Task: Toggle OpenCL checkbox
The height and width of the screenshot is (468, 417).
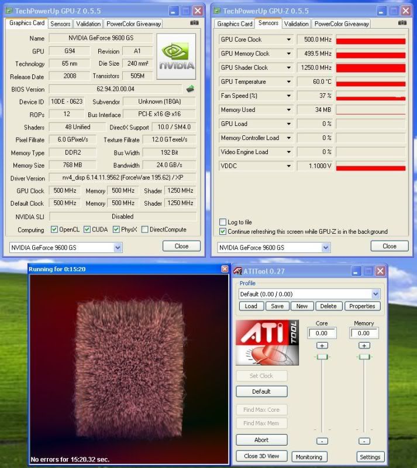Action: pos(54,229)
